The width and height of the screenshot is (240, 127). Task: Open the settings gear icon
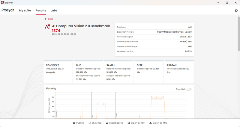point(236,10)
